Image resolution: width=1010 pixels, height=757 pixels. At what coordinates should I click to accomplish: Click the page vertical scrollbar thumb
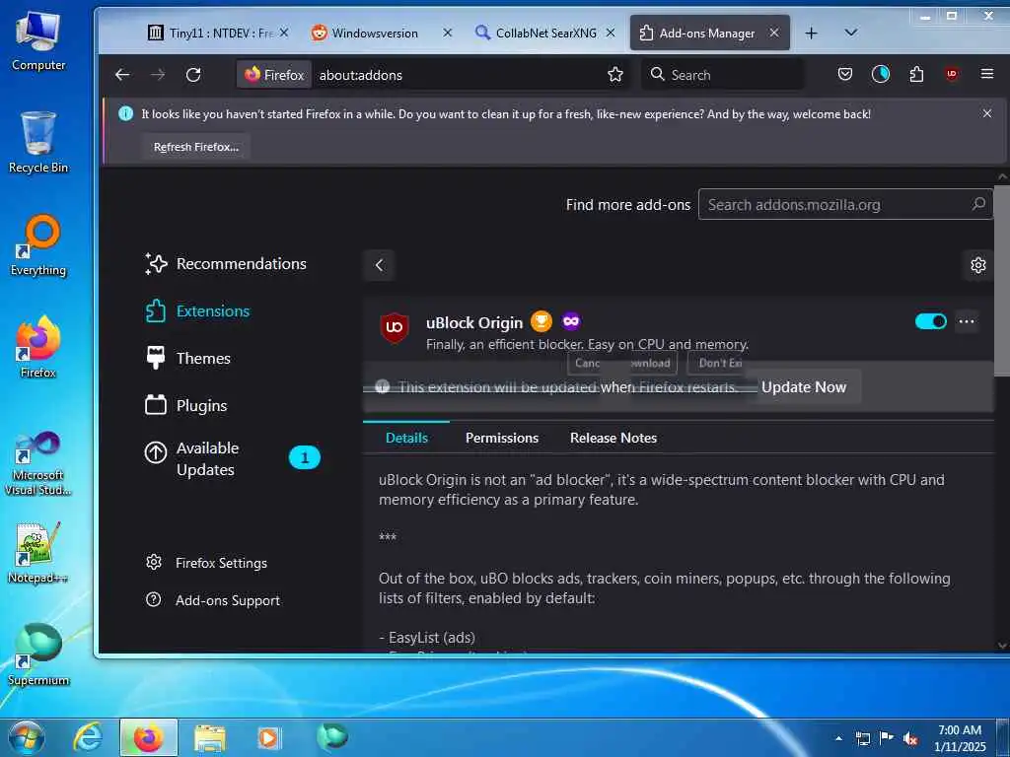click(1002, 280)
